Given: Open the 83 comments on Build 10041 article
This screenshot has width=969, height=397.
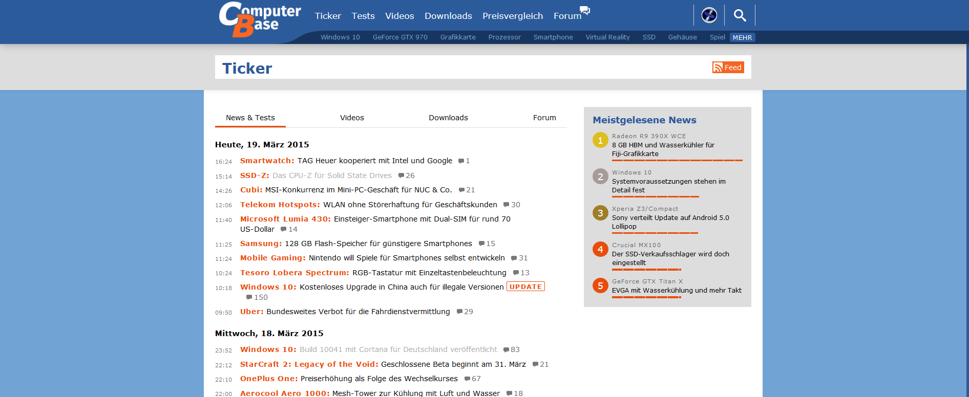Looking at the screenshot, I should 511,349.
